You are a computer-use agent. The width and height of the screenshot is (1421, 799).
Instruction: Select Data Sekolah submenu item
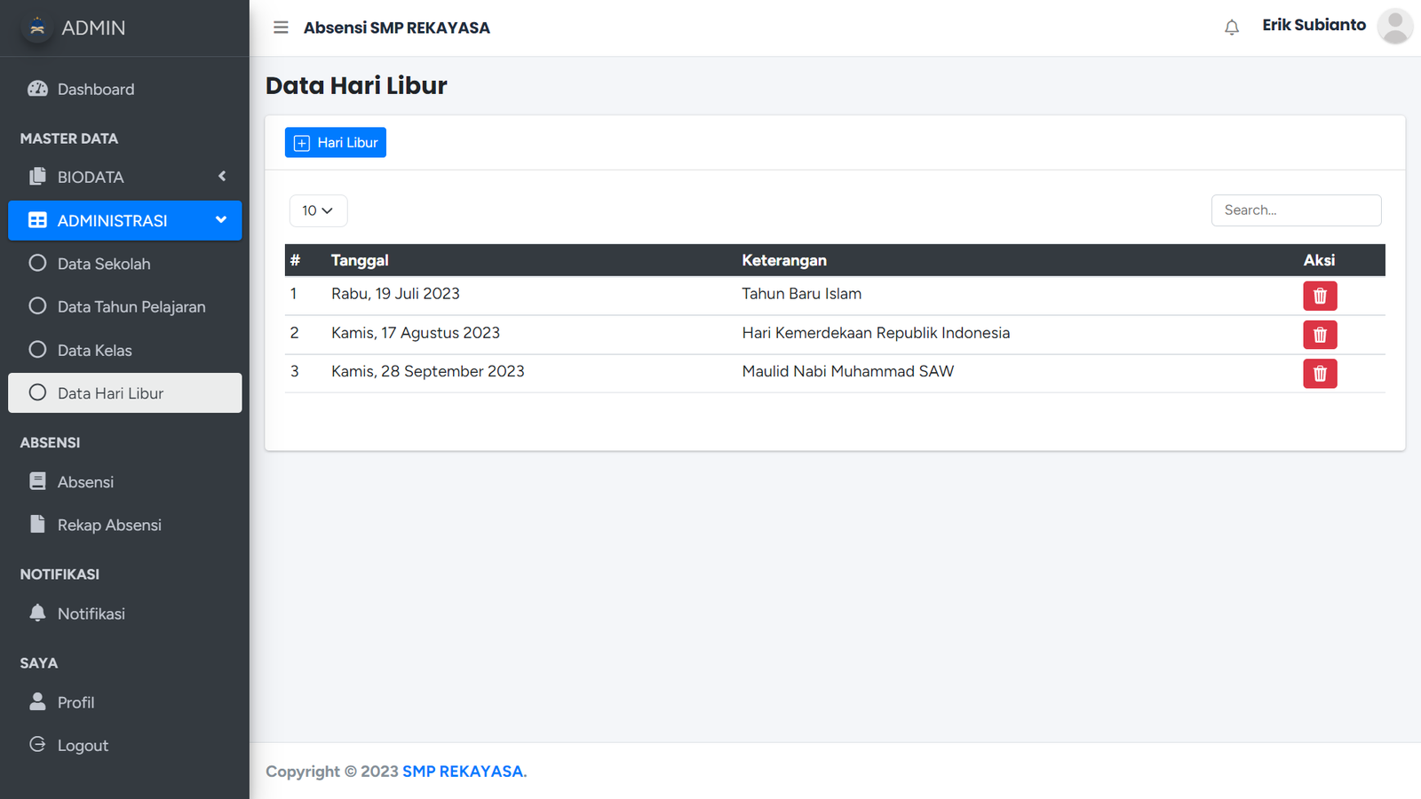pos(104,264)
